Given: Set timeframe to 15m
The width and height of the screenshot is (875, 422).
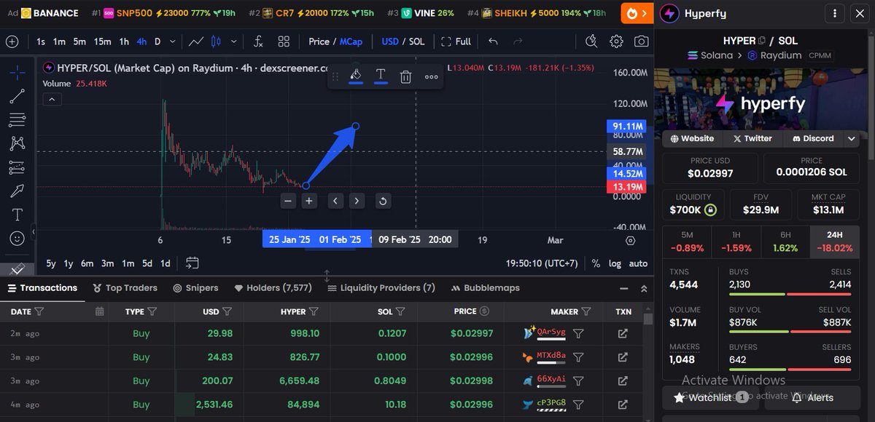Looking at the screenshot, I should (103, 41).
